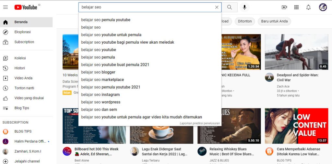
Task: Start voice search with microphone
Action: pos(244,7)
